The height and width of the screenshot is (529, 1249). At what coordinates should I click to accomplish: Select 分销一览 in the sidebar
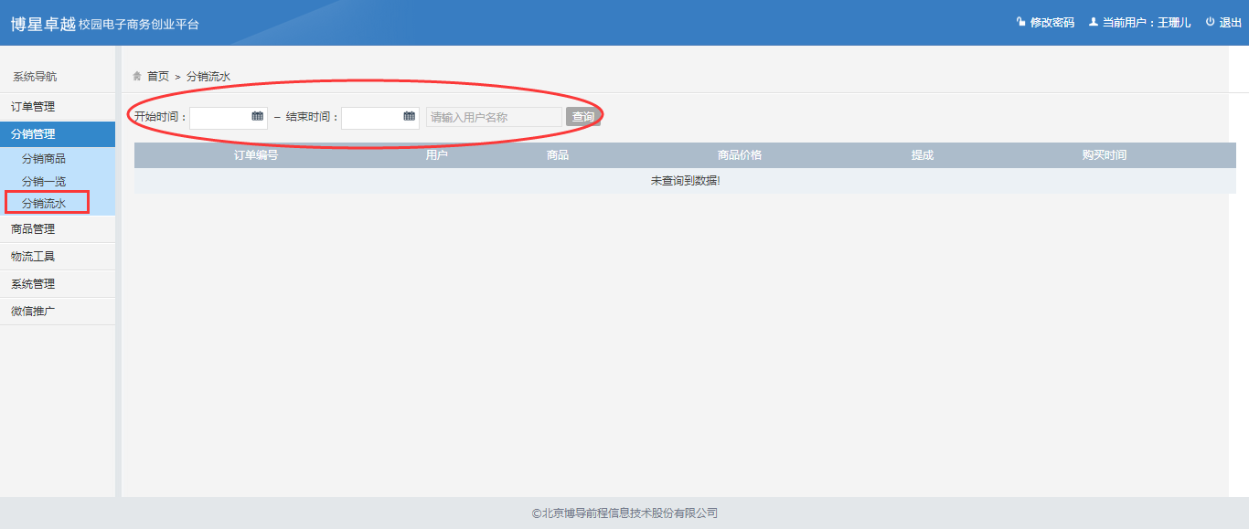tap(44, 182)
